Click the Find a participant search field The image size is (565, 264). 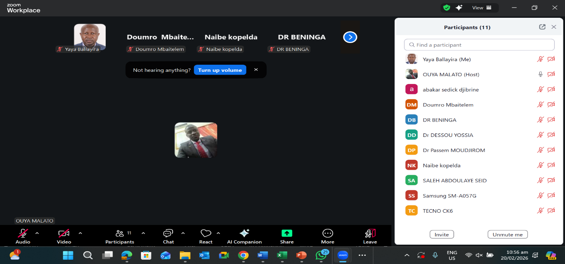479,45
